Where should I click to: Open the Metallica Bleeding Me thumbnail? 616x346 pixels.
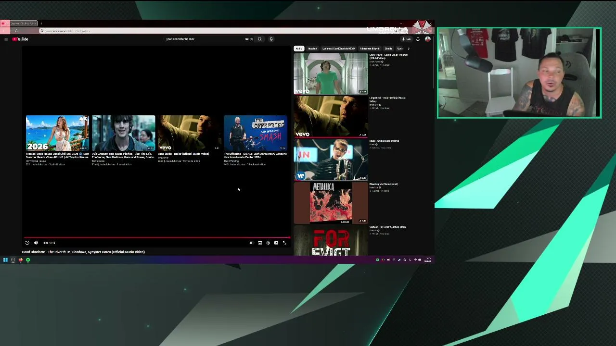[x=331, y=203]
